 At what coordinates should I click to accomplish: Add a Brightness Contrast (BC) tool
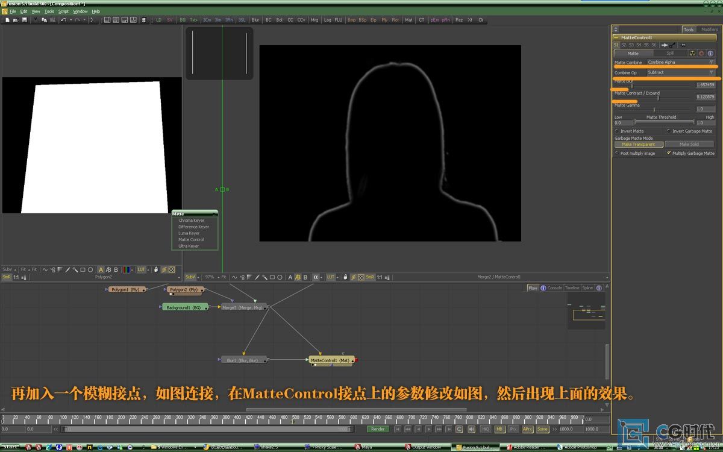tap(269, 20)
